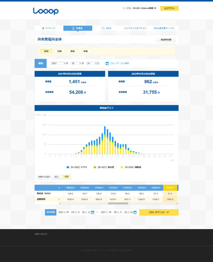Open CSV end month dropdown

click(x=116, y=212)
